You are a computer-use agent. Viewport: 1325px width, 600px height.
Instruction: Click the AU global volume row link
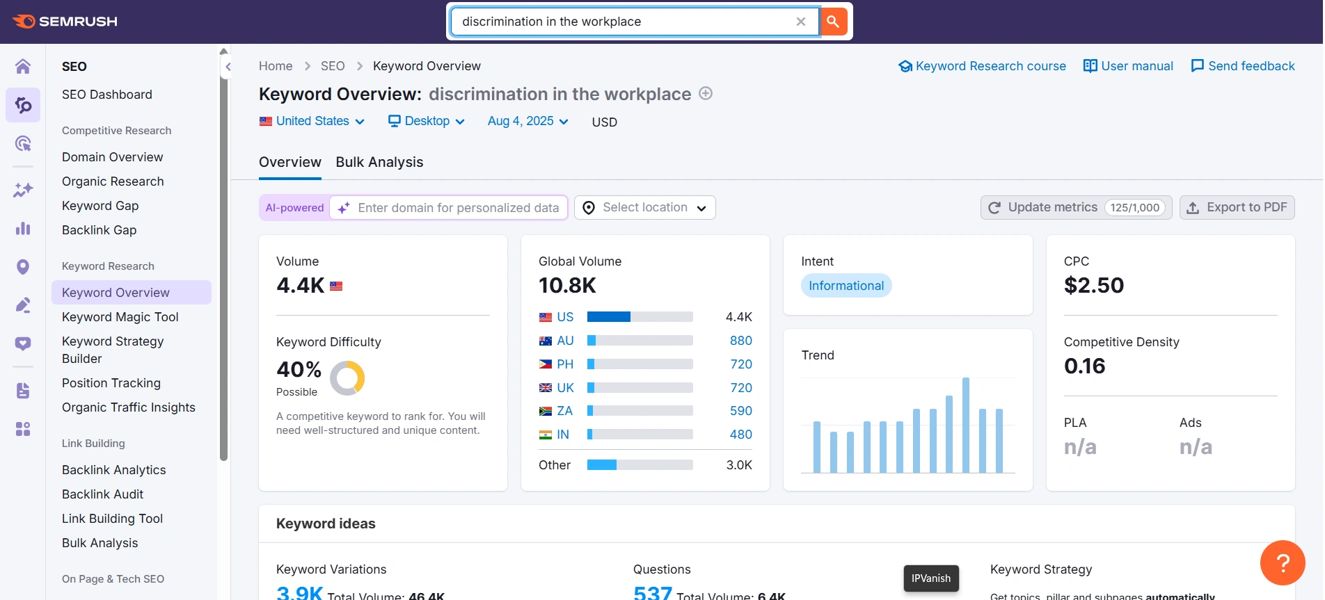565,341
